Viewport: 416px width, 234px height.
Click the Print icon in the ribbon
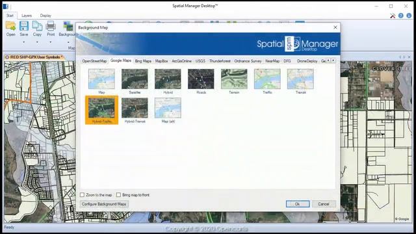[51, 26]
